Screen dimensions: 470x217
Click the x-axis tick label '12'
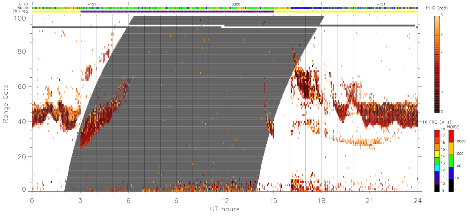[225, 200]
